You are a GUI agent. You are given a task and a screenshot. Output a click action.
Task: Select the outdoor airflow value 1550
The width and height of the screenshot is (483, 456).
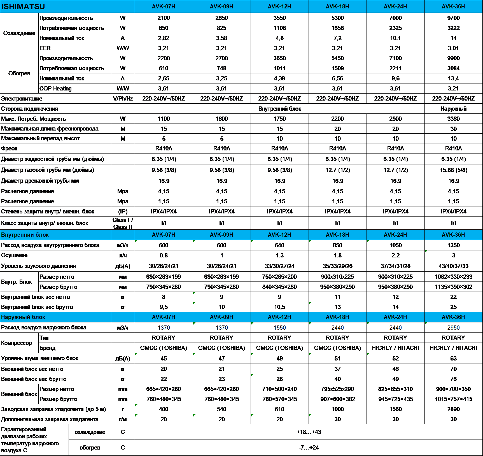279,328
